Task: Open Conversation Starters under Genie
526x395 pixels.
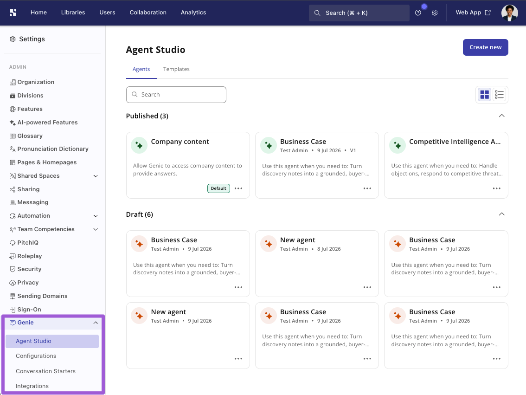Action: point(45,371)
